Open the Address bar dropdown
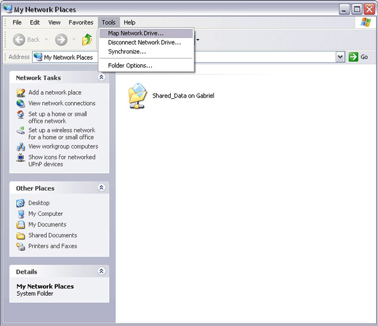This screenshot has height=326, width=378. point(340,57)
